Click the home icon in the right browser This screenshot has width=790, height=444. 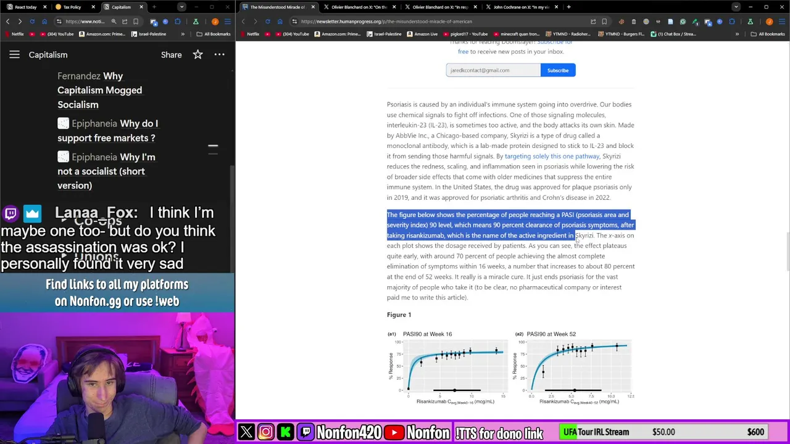pos(280,22)
